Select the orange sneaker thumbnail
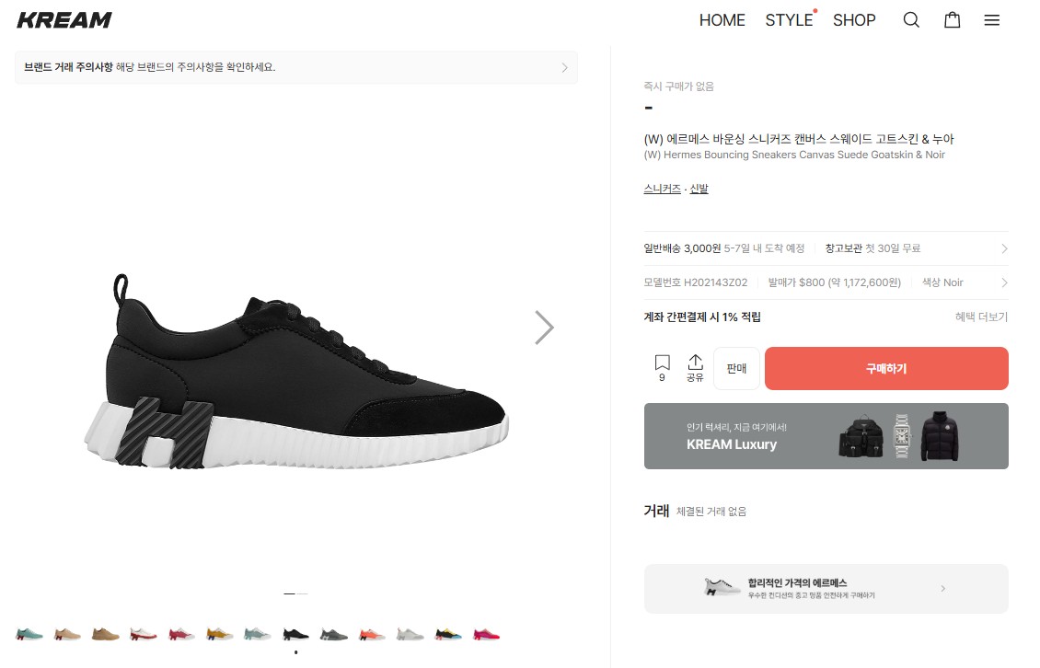 [x=371, y=634]
